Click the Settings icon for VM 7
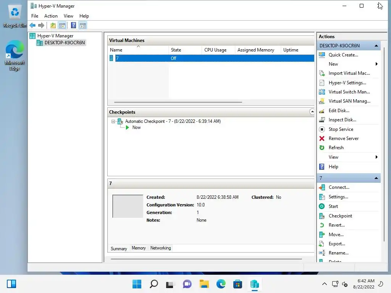 pos(322,197)
